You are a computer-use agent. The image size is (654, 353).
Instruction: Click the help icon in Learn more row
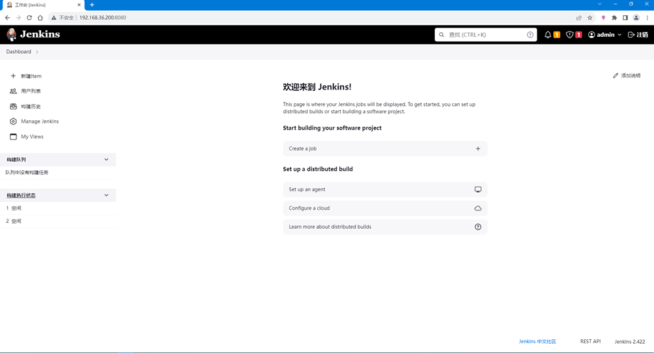478,227
